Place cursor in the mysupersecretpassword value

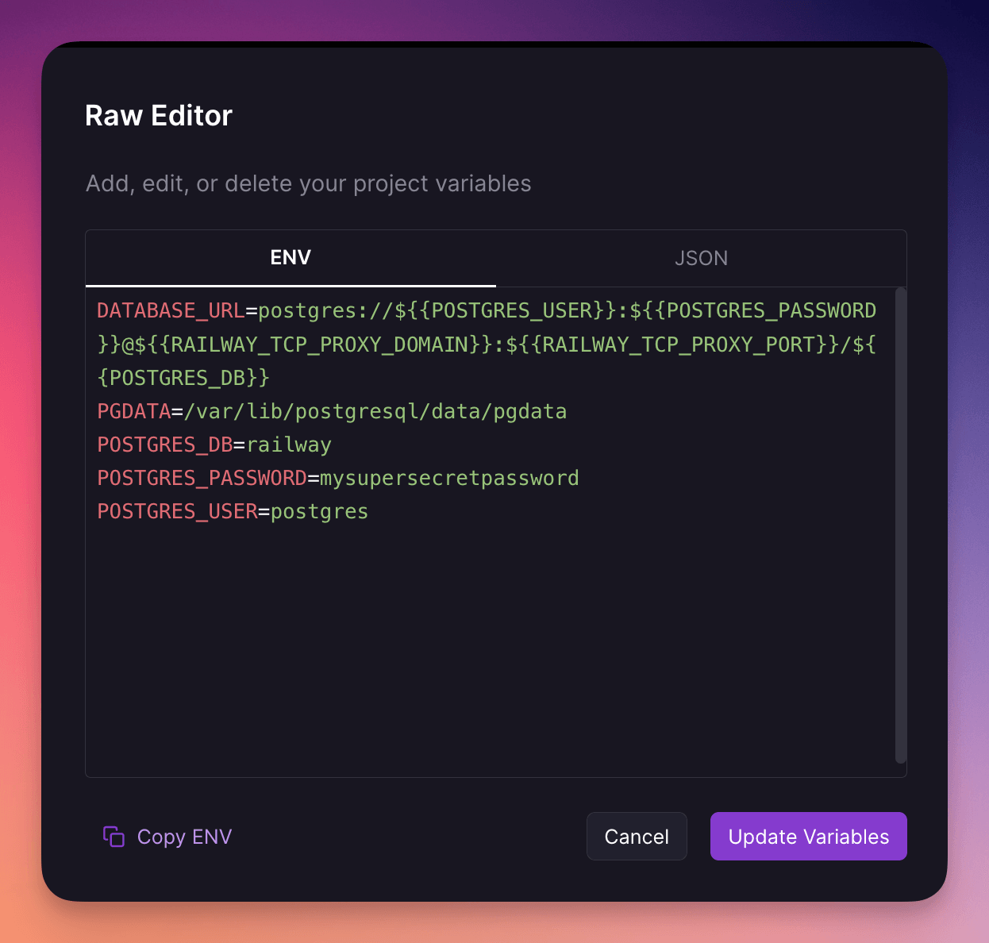(448, 478)
